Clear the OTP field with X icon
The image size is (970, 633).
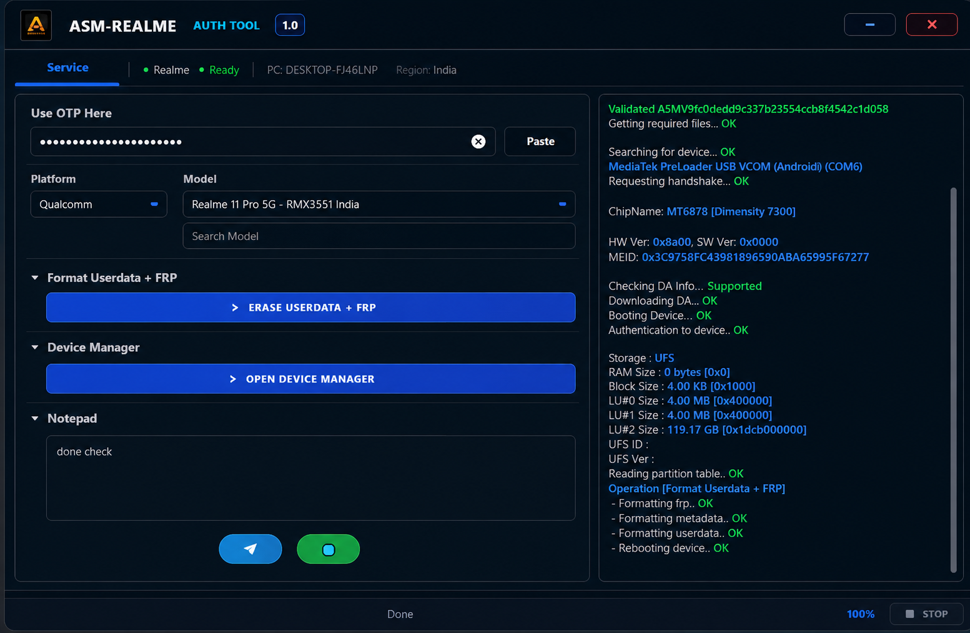click(478, 142)
